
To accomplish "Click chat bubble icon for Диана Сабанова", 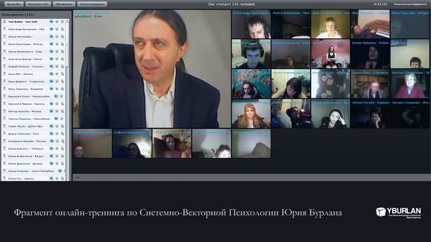I will 51,134.
